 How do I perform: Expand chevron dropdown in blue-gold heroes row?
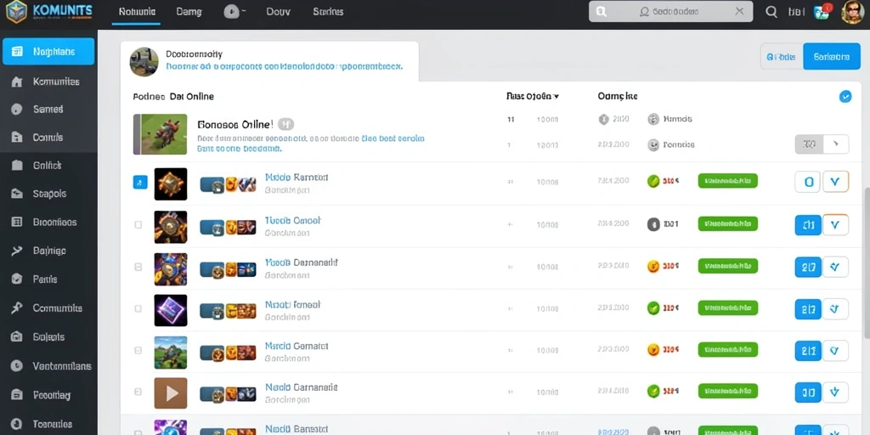(x=836, y=267)
